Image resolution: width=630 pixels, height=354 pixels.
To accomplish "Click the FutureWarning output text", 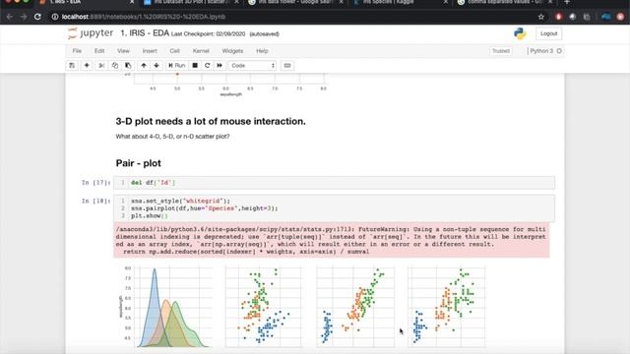I will 332,240.
